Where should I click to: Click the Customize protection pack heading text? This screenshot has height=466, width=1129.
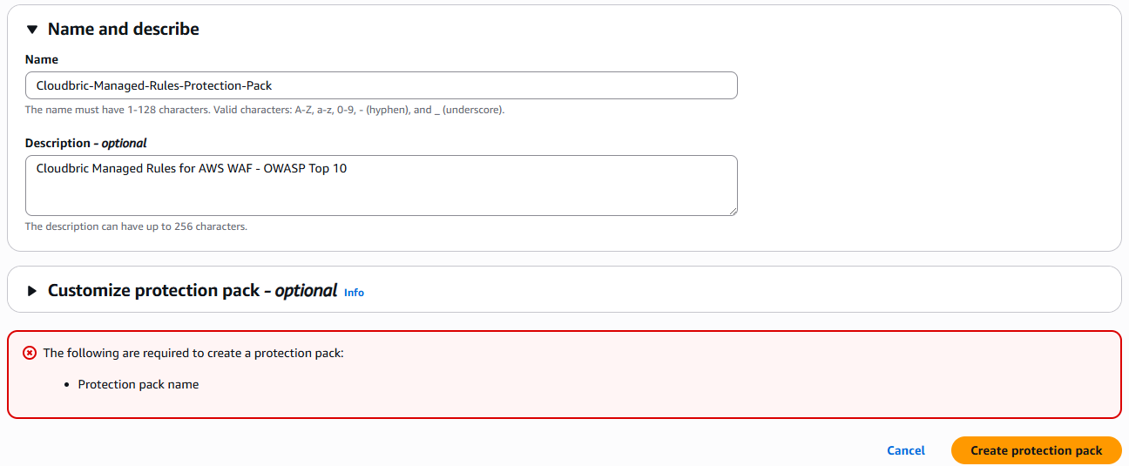point(153,291)
